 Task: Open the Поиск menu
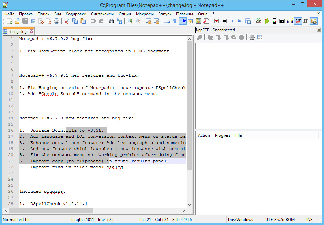43,14
